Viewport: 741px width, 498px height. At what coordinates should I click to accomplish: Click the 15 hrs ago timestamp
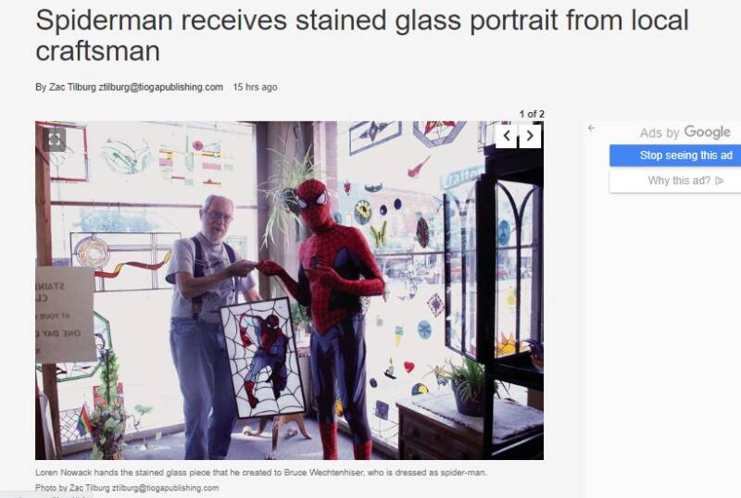coord(256,87)
